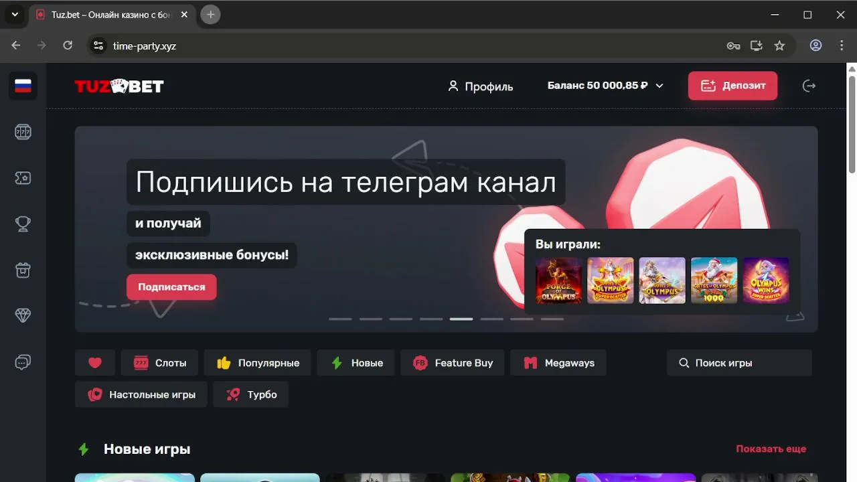The width and height of the screenshot is (857, 482).
Task: Click the browser back arrow
Action: click(16, 46)
